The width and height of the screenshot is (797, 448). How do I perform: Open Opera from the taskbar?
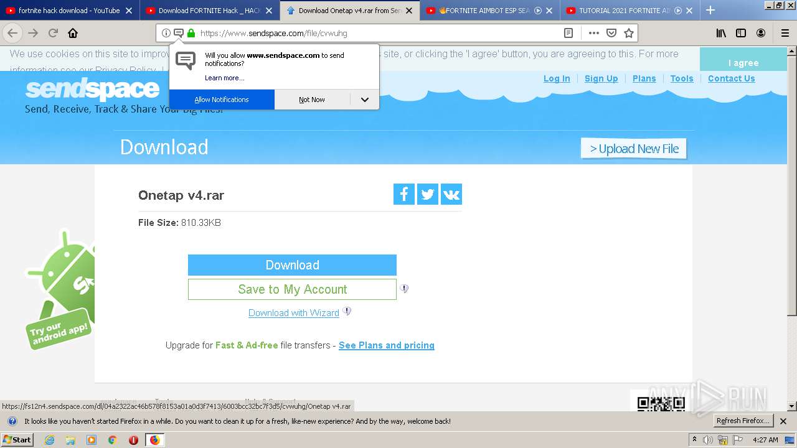133,440
